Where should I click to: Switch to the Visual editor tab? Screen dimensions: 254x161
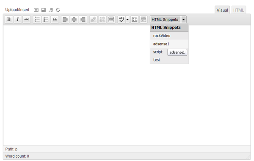[222, 10]
